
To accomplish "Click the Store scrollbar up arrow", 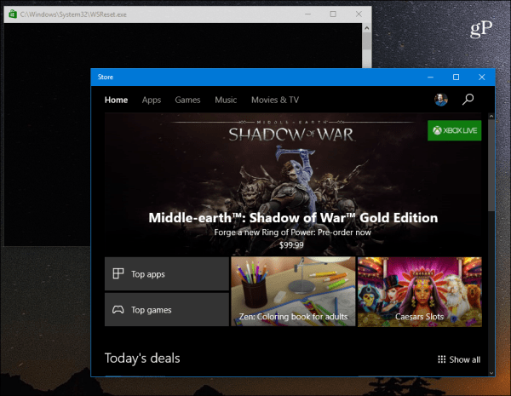I will (491, 117).
